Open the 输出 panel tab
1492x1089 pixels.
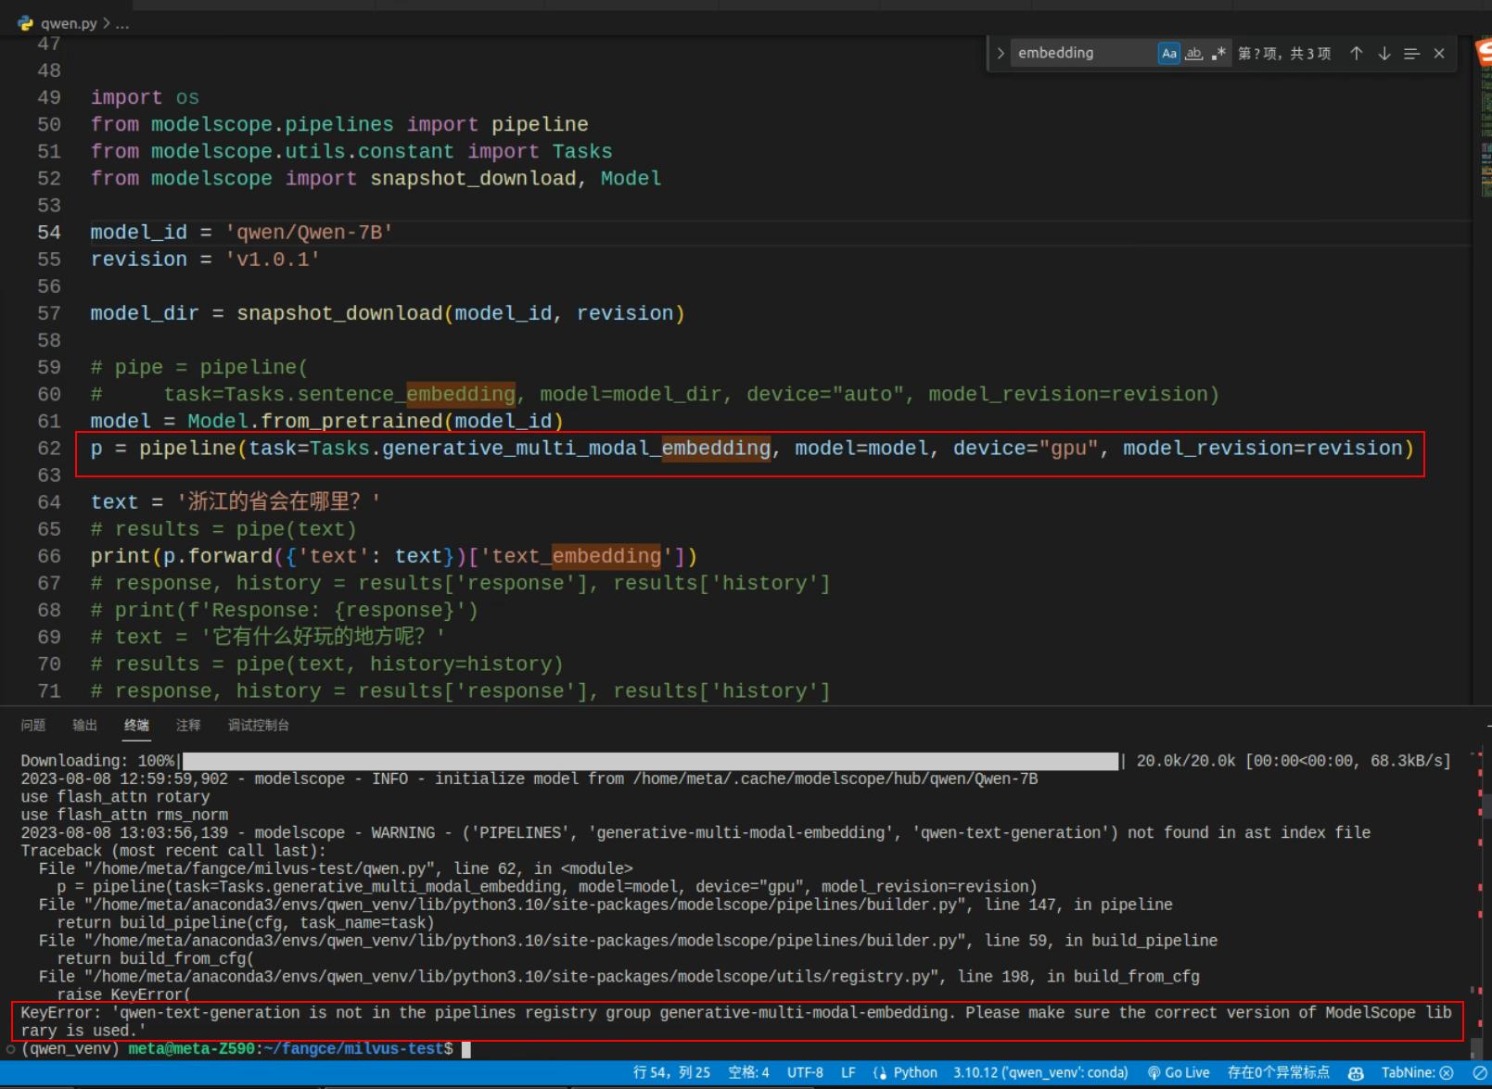[x=85, y=725]
